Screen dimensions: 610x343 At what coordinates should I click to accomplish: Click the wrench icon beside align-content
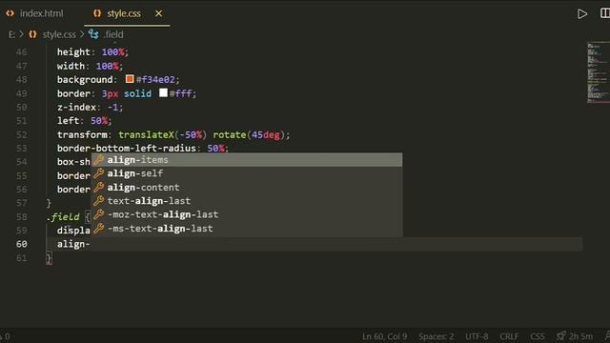[99, 187]
